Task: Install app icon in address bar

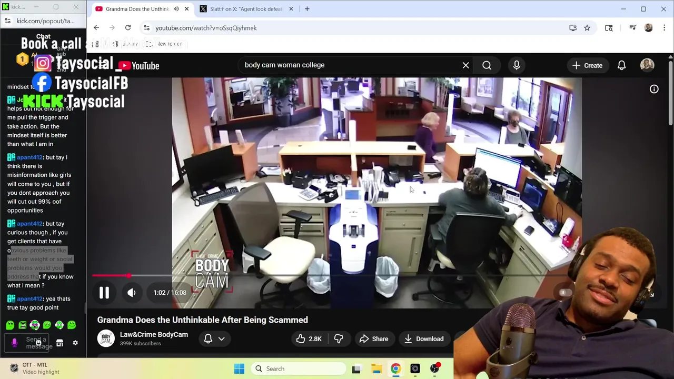Action: (x=573, y=28)
